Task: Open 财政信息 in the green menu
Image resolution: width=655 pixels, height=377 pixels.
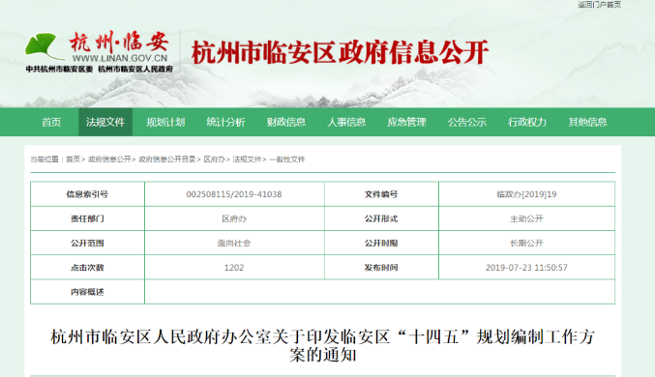Action: [x=286, y=122]
